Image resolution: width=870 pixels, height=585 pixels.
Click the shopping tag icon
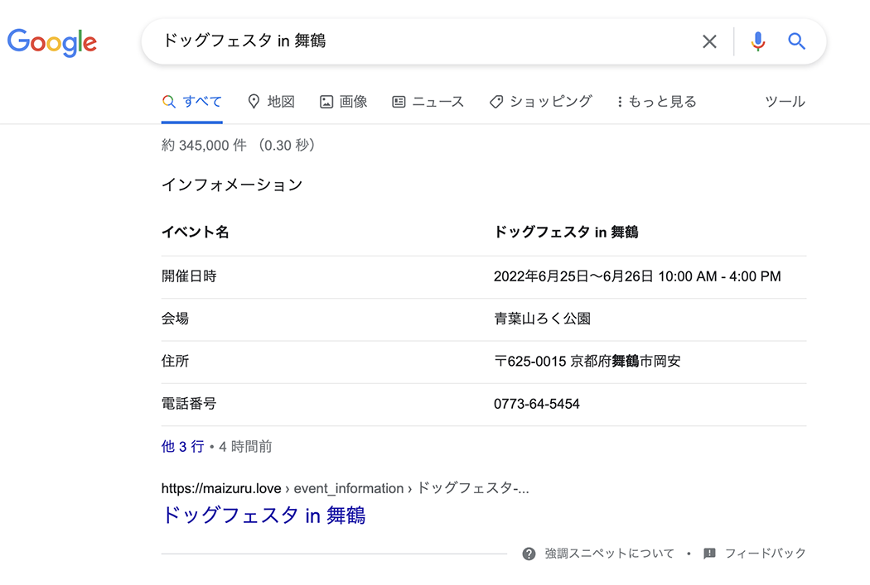pos(496,102)
